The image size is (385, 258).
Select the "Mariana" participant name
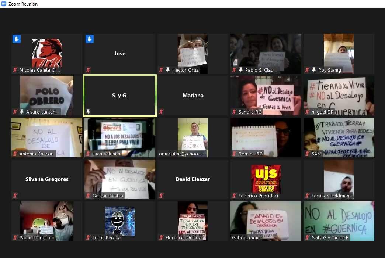click(x=193, y=96)
